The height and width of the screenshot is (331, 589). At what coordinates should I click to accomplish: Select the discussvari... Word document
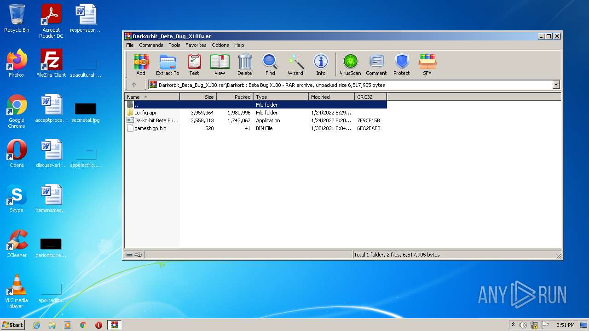(x=51, y=154)
